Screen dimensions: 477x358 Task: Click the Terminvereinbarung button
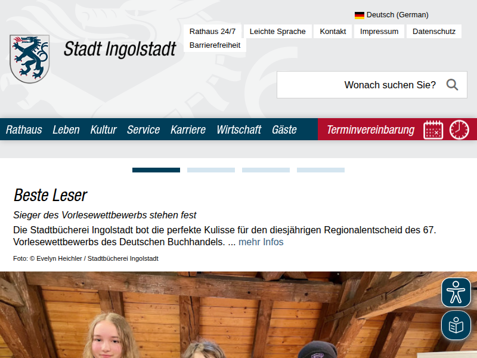(x=370, y=129)
